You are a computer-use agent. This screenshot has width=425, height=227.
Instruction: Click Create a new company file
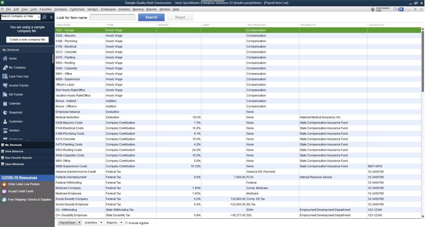(27, 40)
